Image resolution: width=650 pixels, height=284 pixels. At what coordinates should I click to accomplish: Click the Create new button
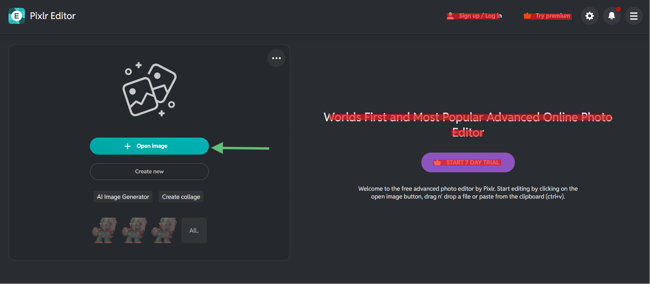point(149,172)
